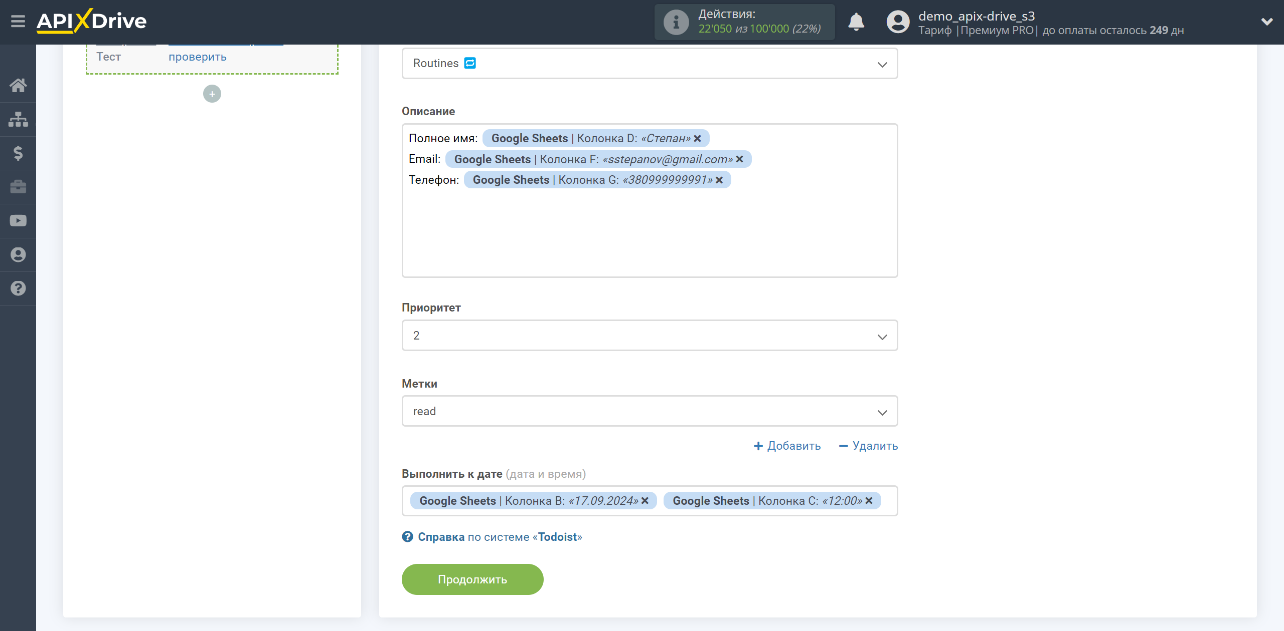Screen dimensions: 1284x631
Task: Select the Колонка F email tag
Action: click(598, 159)
